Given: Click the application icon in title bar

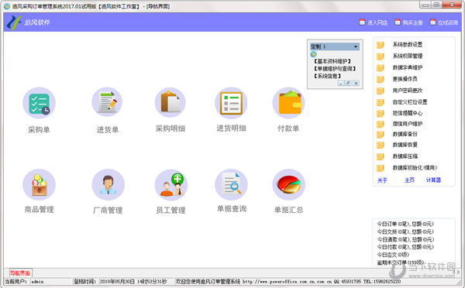Looking at the screenshot, I should pos(7,6).
